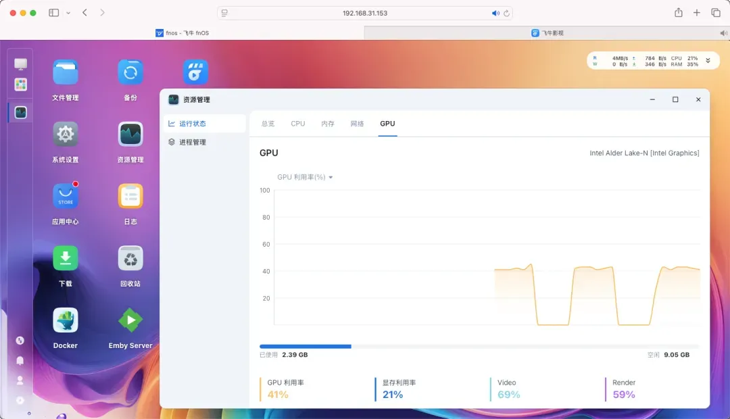Image resolution: width=730 pixels, height=419 pixels.
Task: Open Emby Server desktop icon
Action: pyautogui.click(x=130, y=320)
